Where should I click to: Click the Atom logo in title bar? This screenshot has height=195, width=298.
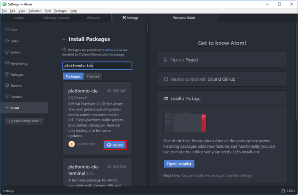click(x=4, y=4)
